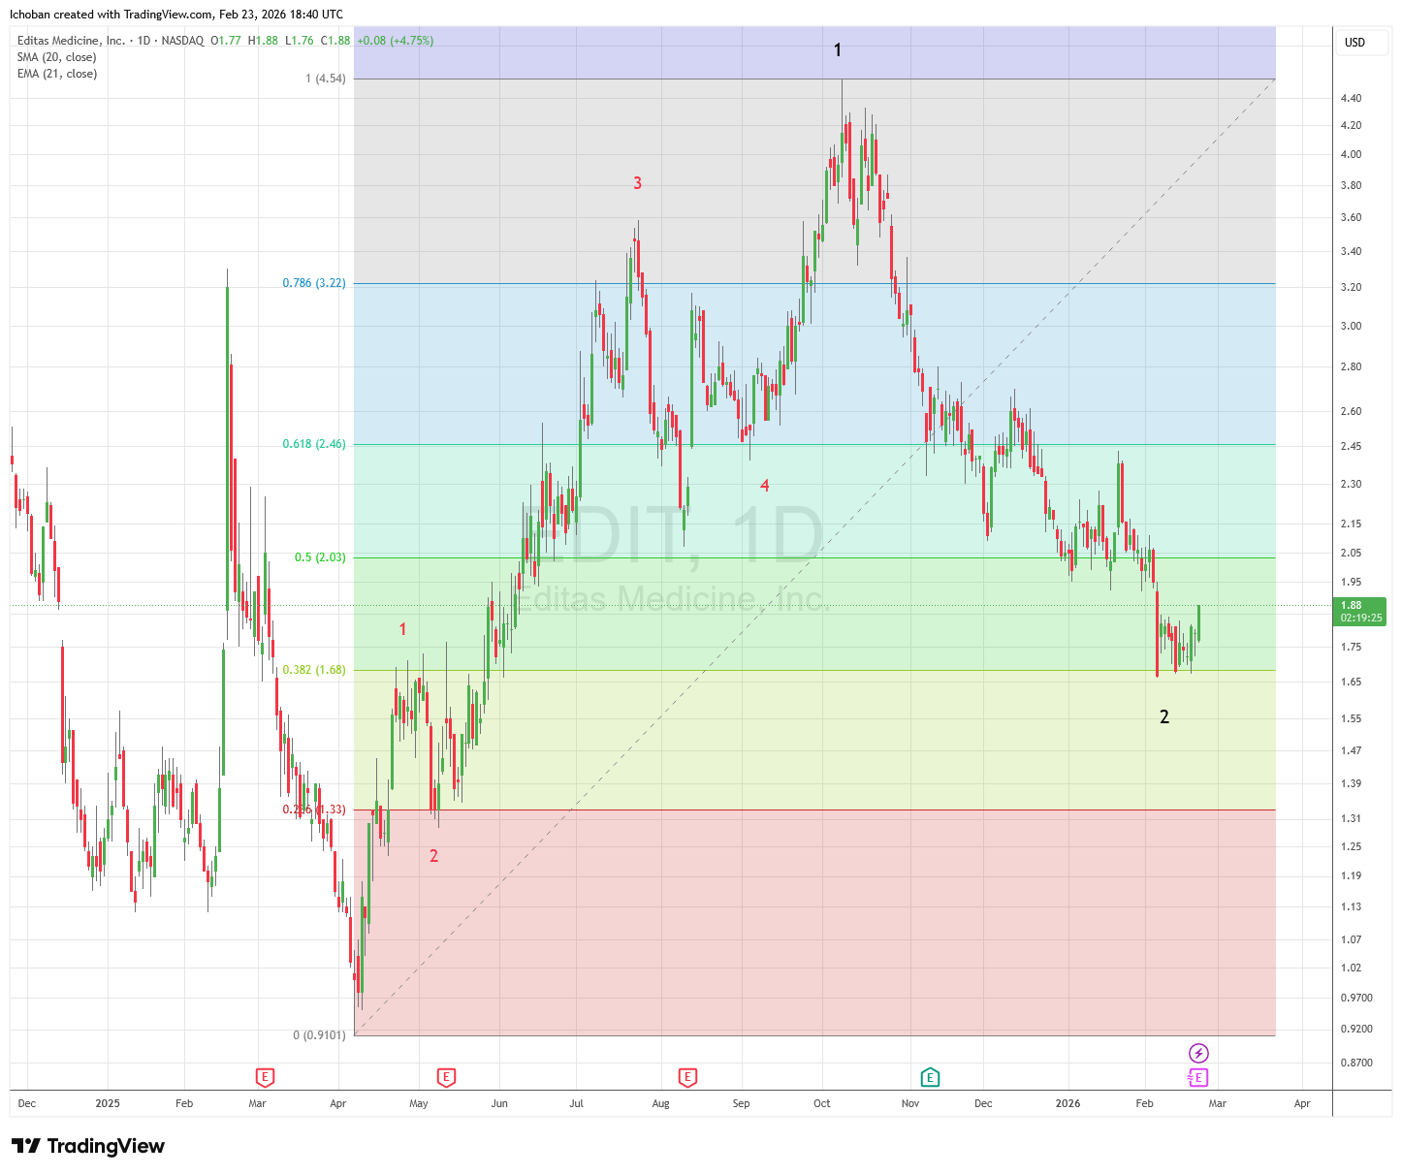Select the 0.618 (2.46) Fibonacci level label

coord(313,444)
